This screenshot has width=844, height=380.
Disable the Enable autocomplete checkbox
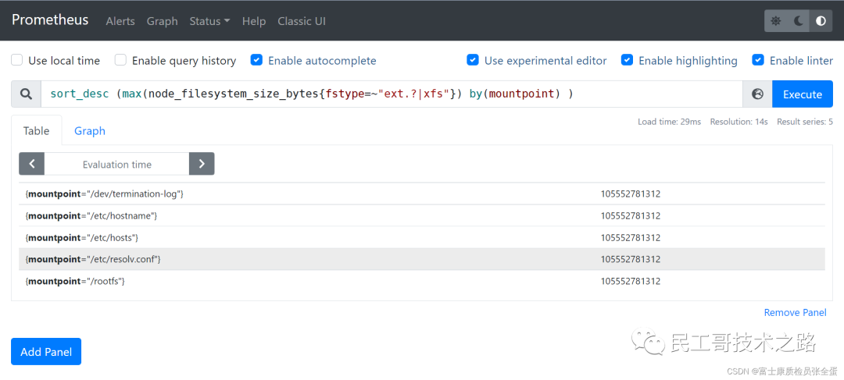coord(256,60)
